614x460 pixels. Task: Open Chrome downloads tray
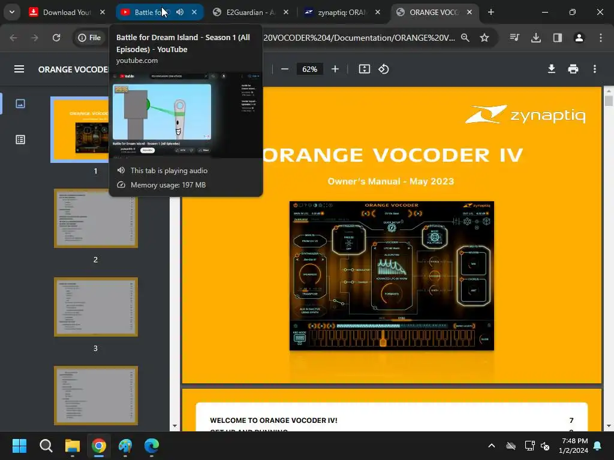(x=535, y=38)
